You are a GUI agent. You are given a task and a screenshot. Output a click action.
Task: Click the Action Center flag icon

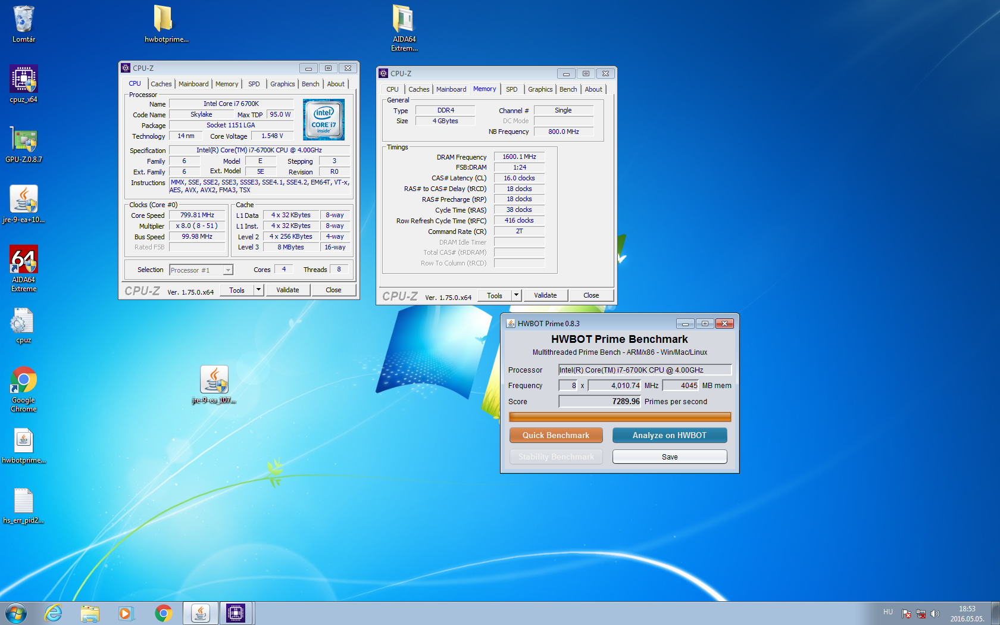pos(907,614)
